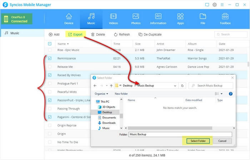Click De-Duplicate in the toolbar
Screen dimensions: 250x160
pyautogui.click(x=150, y=34)
